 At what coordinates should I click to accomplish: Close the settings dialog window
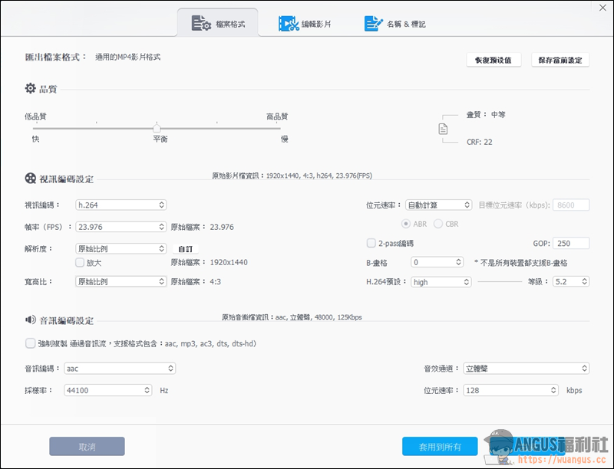(602, 8)
